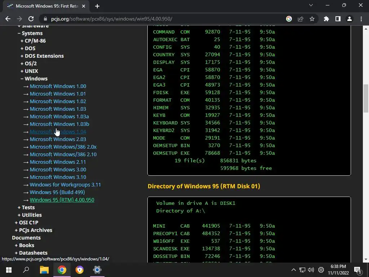Open the tab search dropdown
Image resolution: width=369 pixels, height=277 pixels.
tap(311, 5)
